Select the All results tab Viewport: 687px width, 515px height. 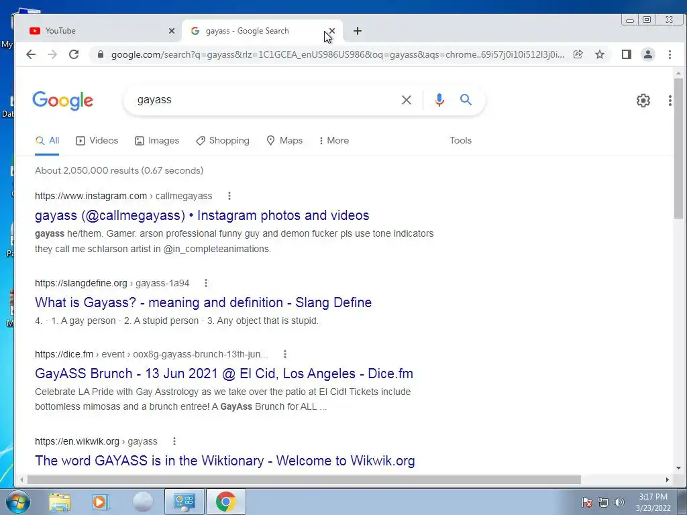pyautogui.click(x=47, y=140)
